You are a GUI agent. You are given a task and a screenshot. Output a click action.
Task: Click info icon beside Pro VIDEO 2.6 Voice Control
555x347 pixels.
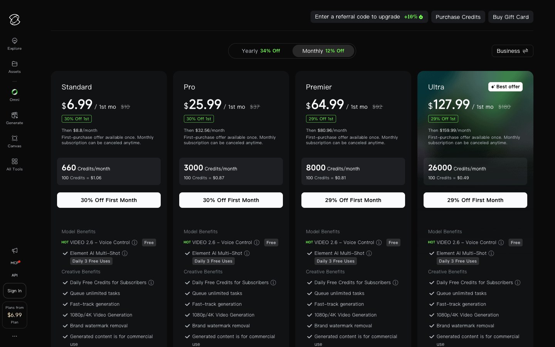[257, 243]
